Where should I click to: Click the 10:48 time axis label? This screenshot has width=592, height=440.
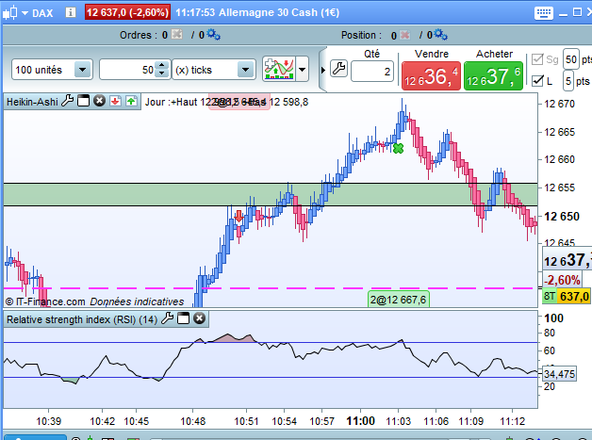pyautogui.click(x=193, y=421)
